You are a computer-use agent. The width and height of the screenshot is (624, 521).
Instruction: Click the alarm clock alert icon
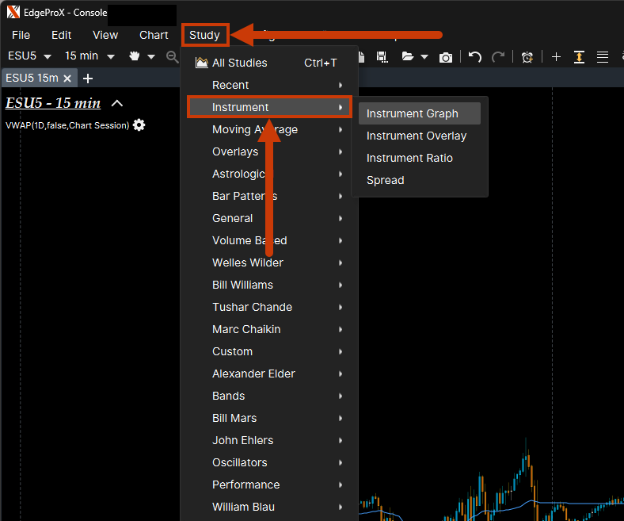pyautogui.click(x=527, y=56)
